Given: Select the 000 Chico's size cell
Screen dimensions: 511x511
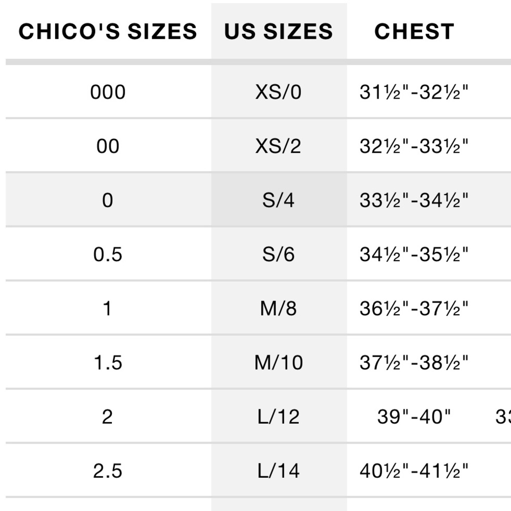Looking at the screenshot, I should point(108,92).
